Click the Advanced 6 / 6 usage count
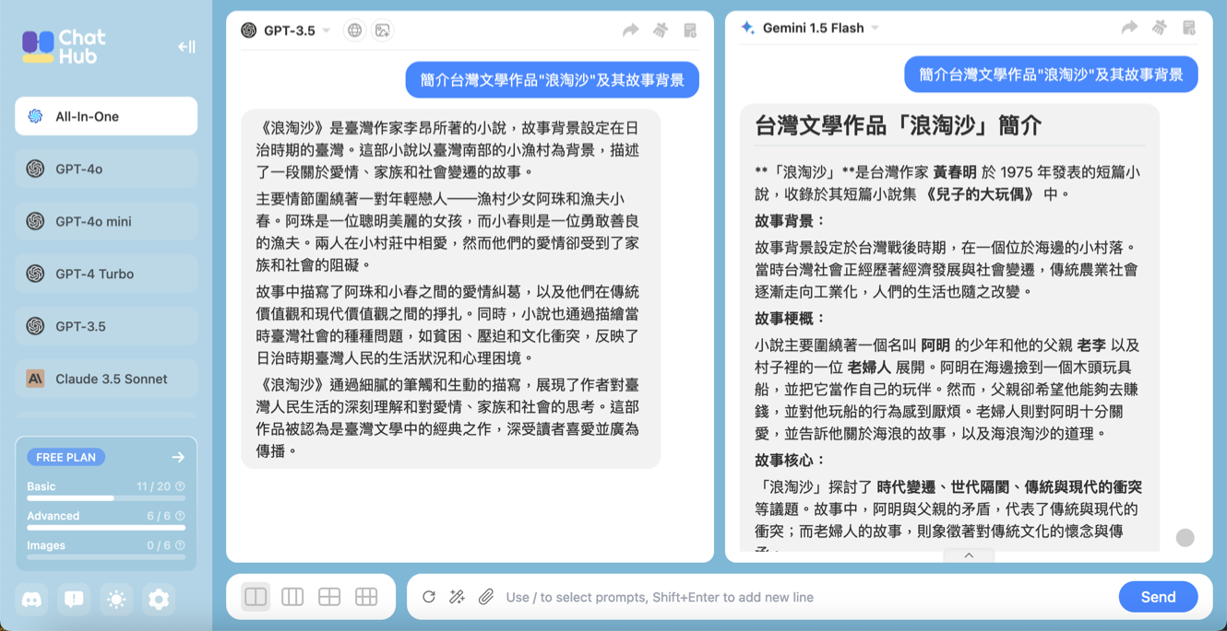 coord(159,516)
